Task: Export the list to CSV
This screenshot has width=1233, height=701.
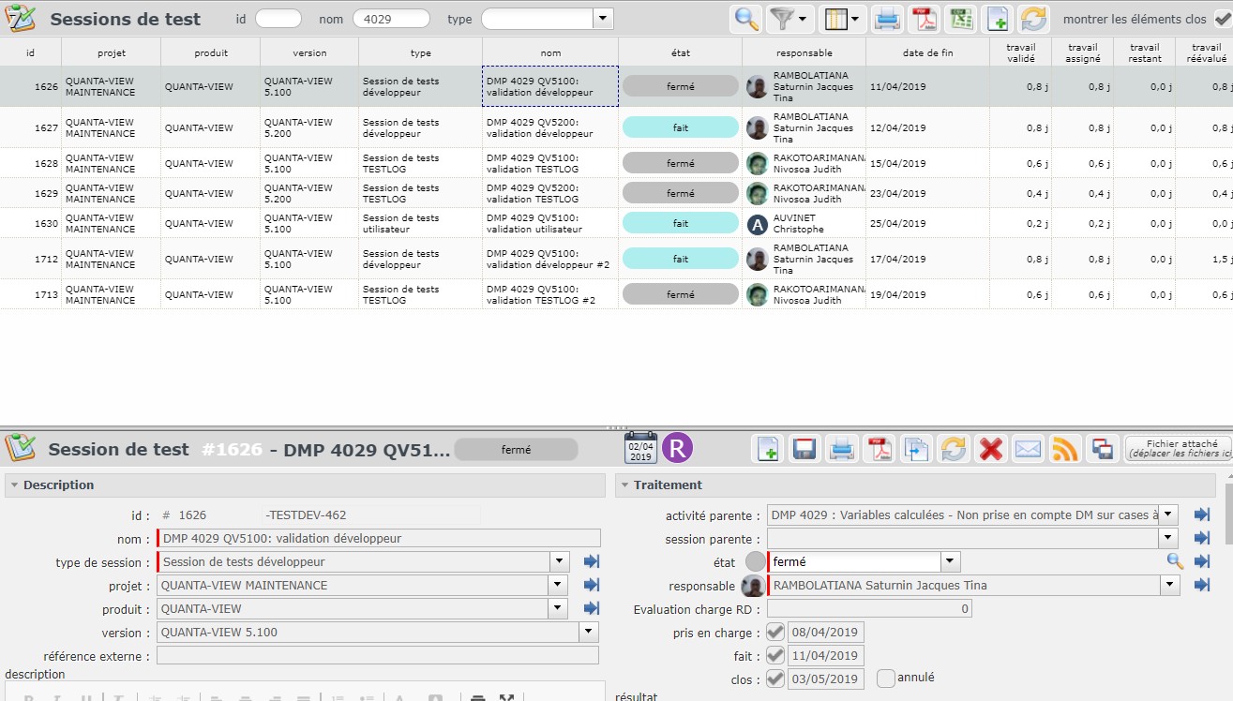Action: point(960,19)
